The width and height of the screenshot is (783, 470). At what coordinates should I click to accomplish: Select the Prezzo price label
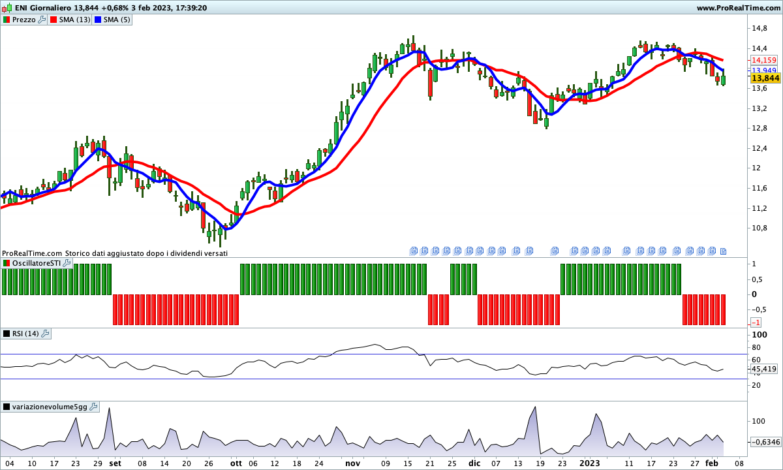[24, 20]
